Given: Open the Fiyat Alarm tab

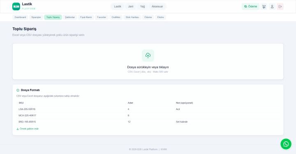Looking at the screenshot, I should [86, 17].
